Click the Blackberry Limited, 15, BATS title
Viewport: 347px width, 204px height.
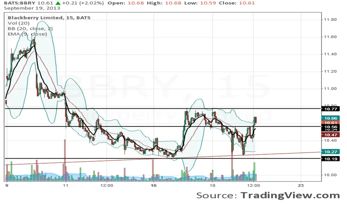[x=49, y=18]
